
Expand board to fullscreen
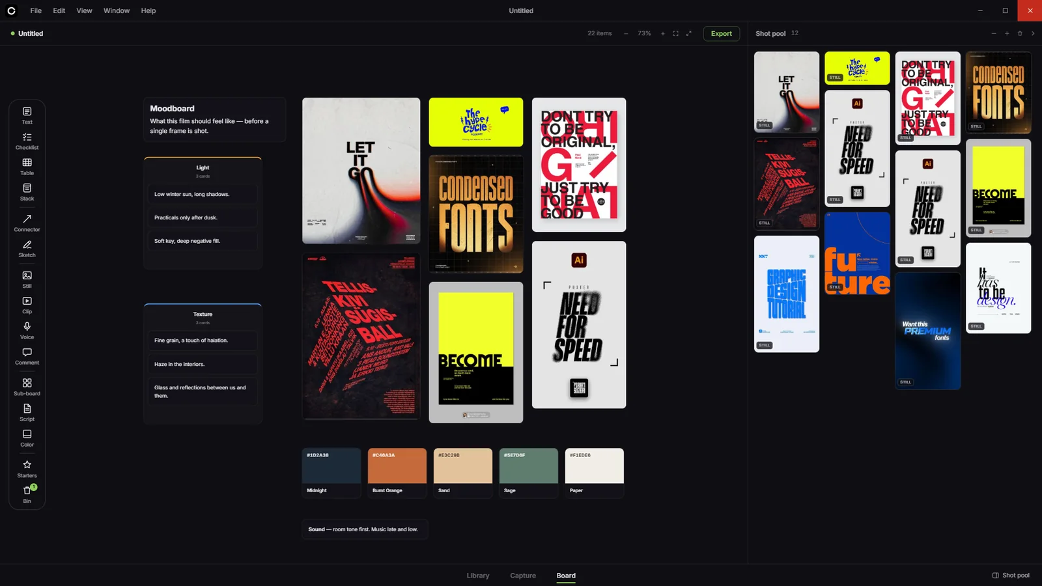[x=689, y=33]
